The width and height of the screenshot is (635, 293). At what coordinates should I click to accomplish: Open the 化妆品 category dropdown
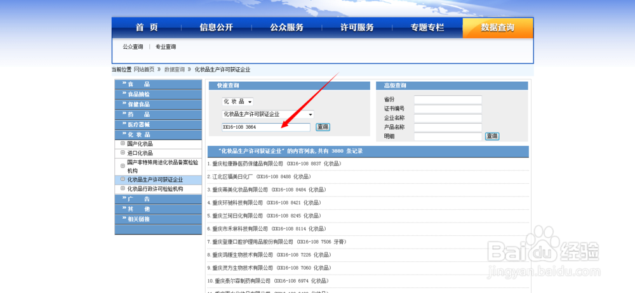237,101
